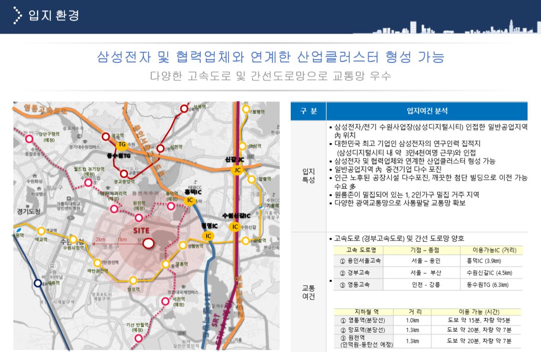Image resolution: width=541 pixels, height=352 pixels.
Task: Click the pink 장안구청역(예정) station circle
Action: point(29,139)
